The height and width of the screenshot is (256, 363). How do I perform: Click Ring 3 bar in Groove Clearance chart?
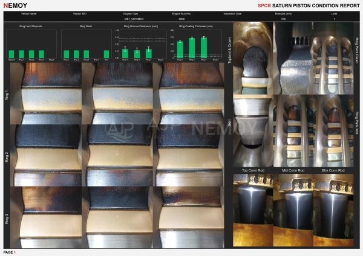point(149,53)
